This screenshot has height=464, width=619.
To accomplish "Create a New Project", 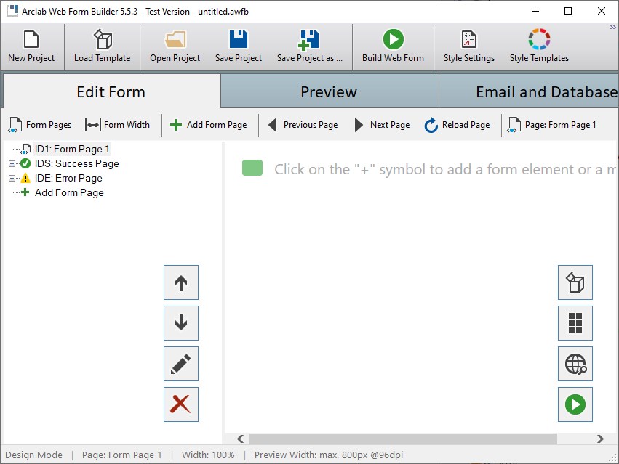I will 30,45.
